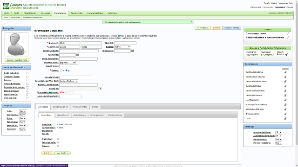Attach file for Transcripción de Créditos

pos(285,105)
